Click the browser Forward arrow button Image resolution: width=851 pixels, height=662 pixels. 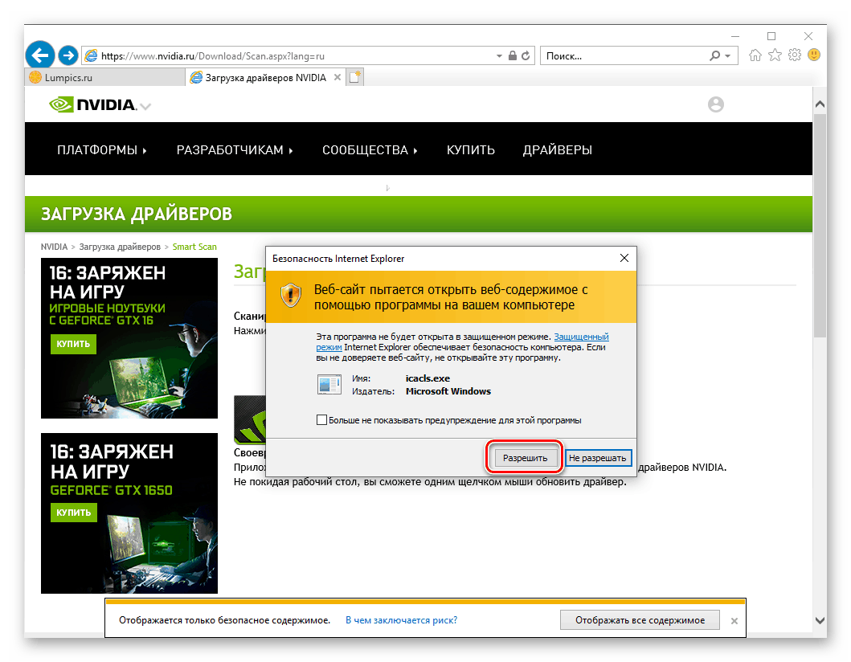(x=68, y=55)
